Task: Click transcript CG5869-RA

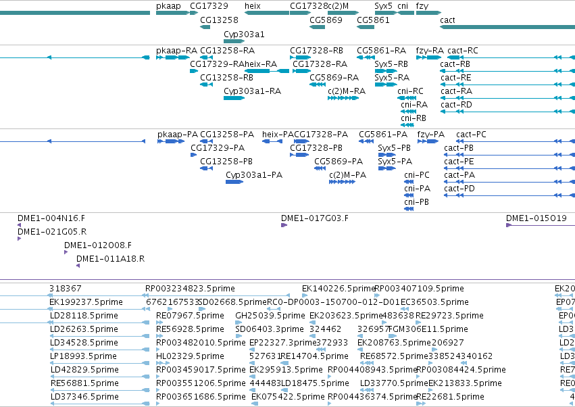Action: (318, 85)
